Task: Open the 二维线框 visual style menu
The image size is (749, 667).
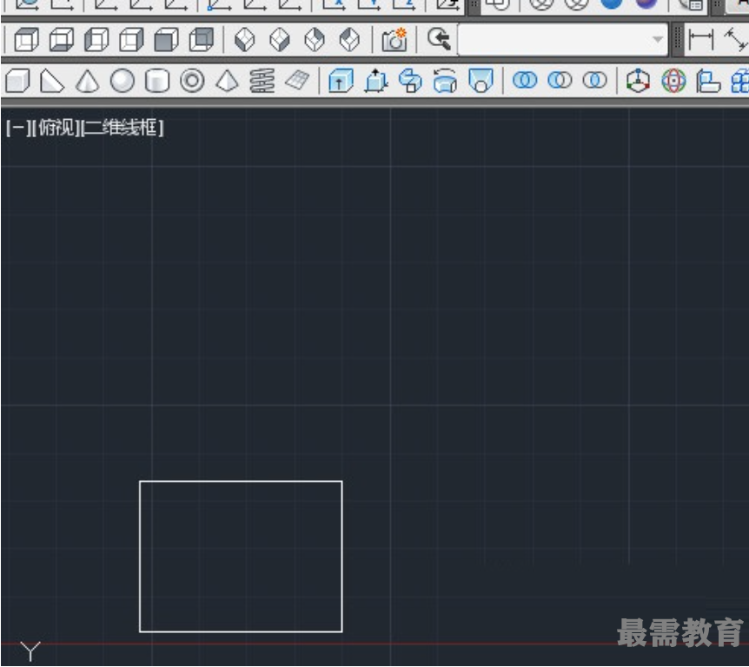Action: [x=123, y=128]
